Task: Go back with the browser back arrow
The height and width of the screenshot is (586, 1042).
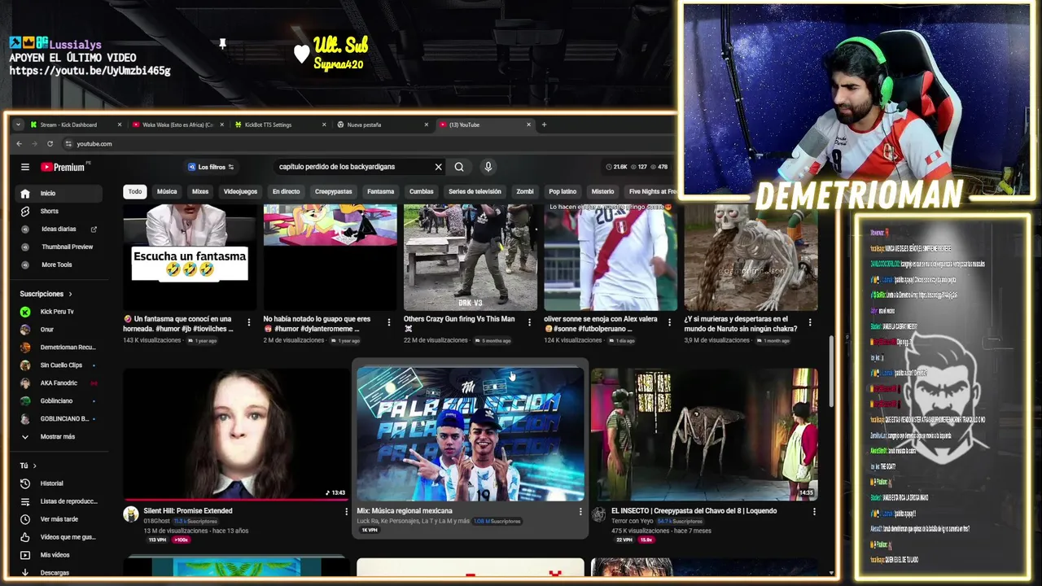Action: (20, 144)
